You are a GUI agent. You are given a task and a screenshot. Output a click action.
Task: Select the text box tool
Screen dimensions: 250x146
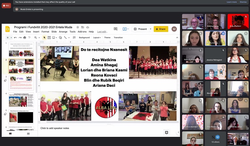(x=49, y=37)
